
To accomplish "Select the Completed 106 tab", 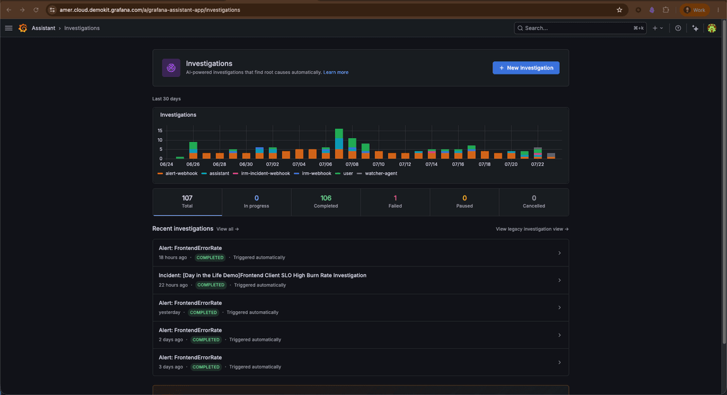I will [x=326, y=202].
